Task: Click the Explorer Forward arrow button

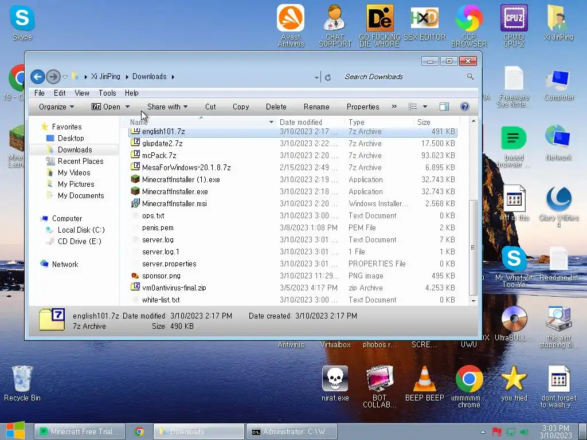Action: point(53,77)
